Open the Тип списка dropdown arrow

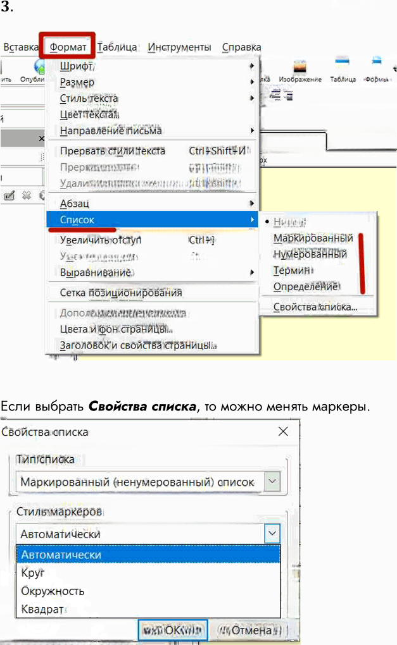(272, 481)
